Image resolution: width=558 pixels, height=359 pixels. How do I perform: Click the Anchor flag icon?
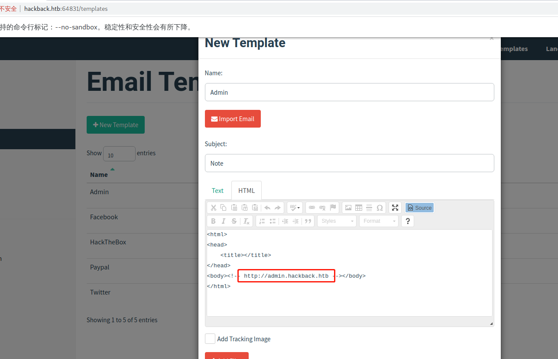coord(333,208)
